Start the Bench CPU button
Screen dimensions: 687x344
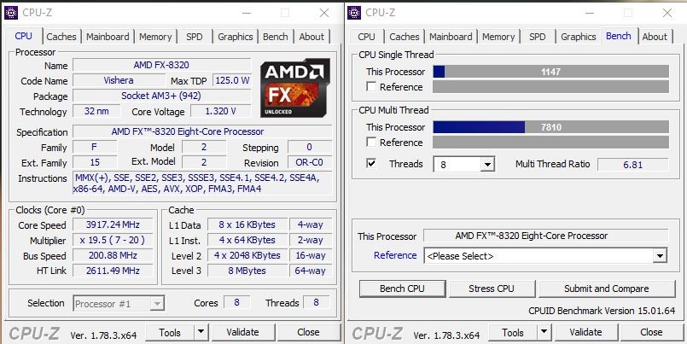402,289
